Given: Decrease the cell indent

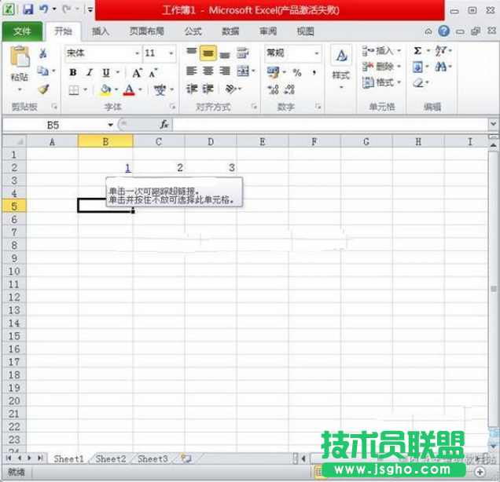Looking at the screenshot, I should pyautogui.click(x=192, y=89).
